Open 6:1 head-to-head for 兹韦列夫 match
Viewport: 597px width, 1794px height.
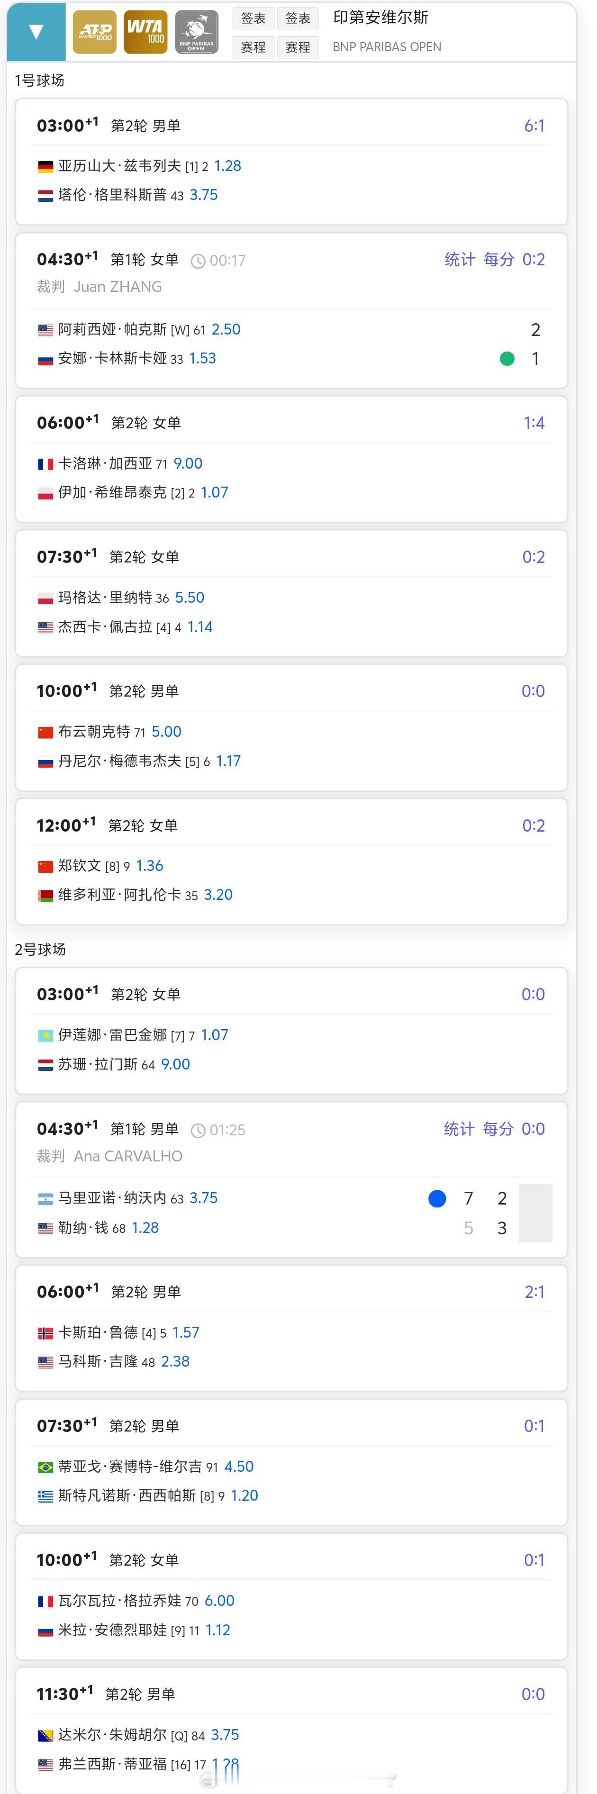click(534, 126)
